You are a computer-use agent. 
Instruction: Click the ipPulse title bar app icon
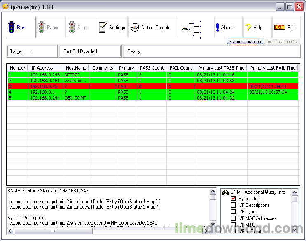6,7
